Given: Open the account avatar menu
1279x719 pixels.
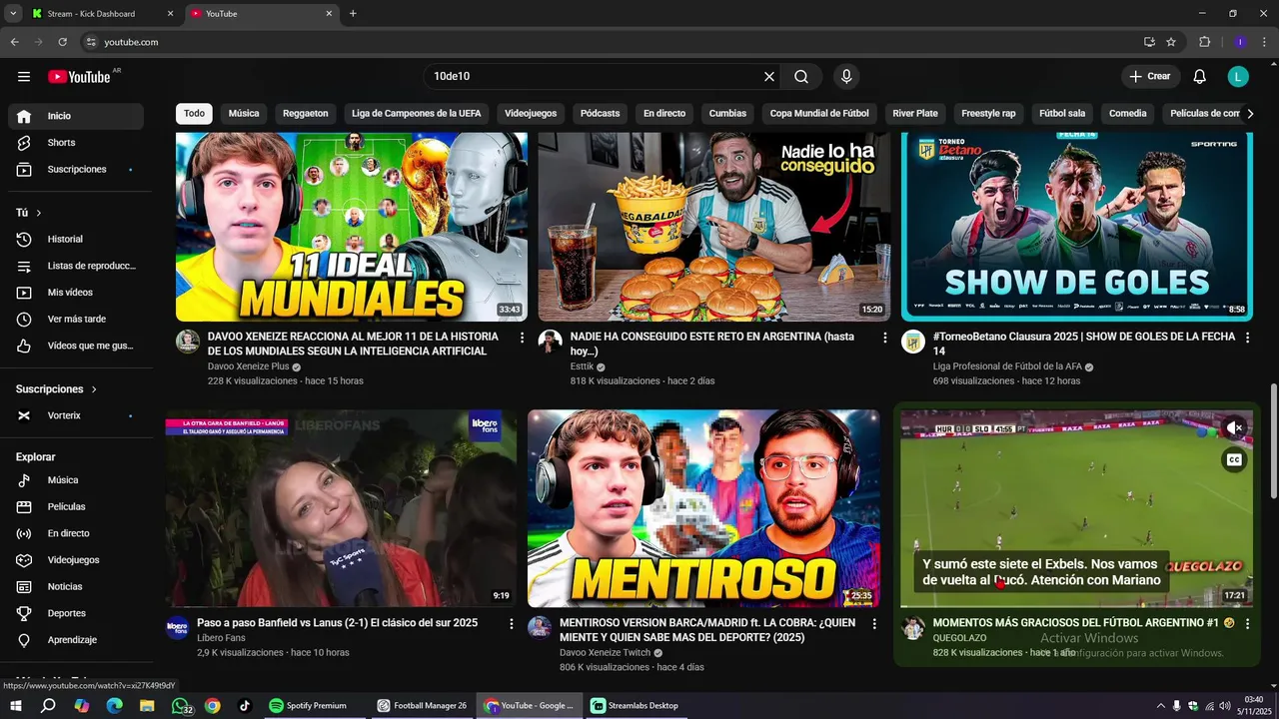Looking at the screenshot, I should 1238,77.
